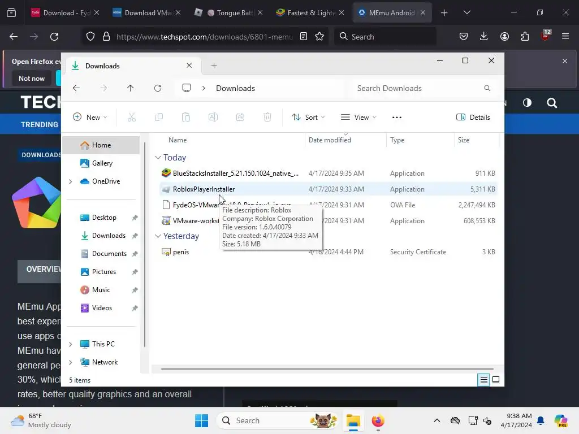
Task: Open pinned Desktop folder
Action: (101, 218)
